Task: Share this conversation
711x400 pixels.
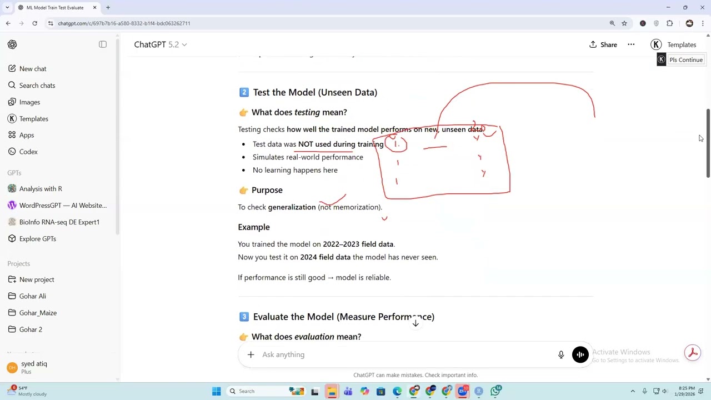Action: (x=603, y=44)
